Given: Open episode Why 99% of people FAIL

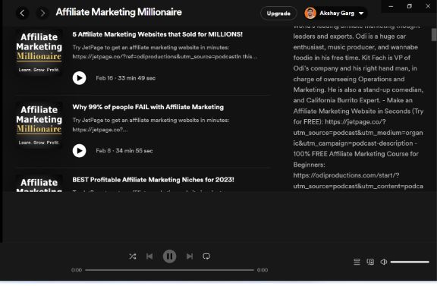Looking at the screenshot, I should pyautogui.click(x=148, y=107).
